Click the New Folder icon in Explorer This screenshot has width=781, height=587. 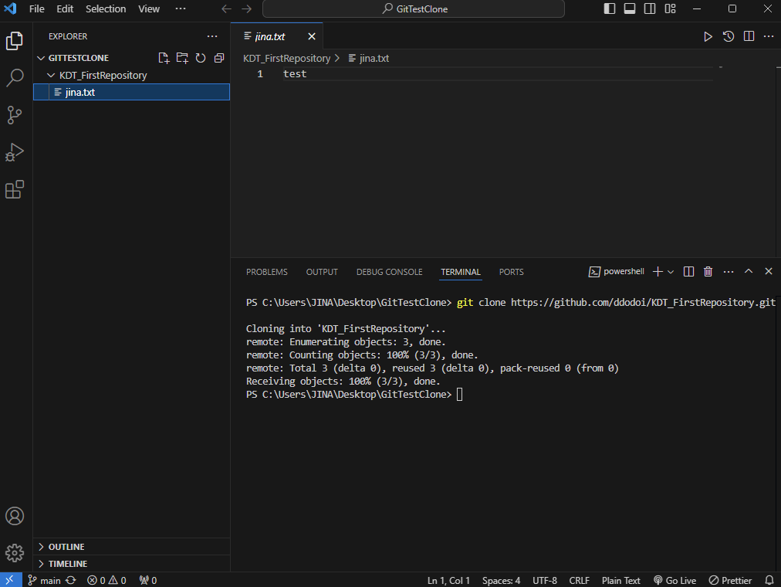pos(182,58)
